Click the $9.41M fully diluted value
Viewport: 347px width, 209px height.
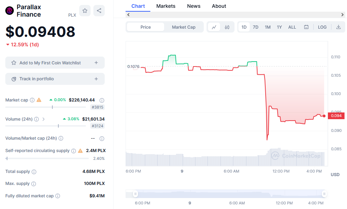coord(97,196)
